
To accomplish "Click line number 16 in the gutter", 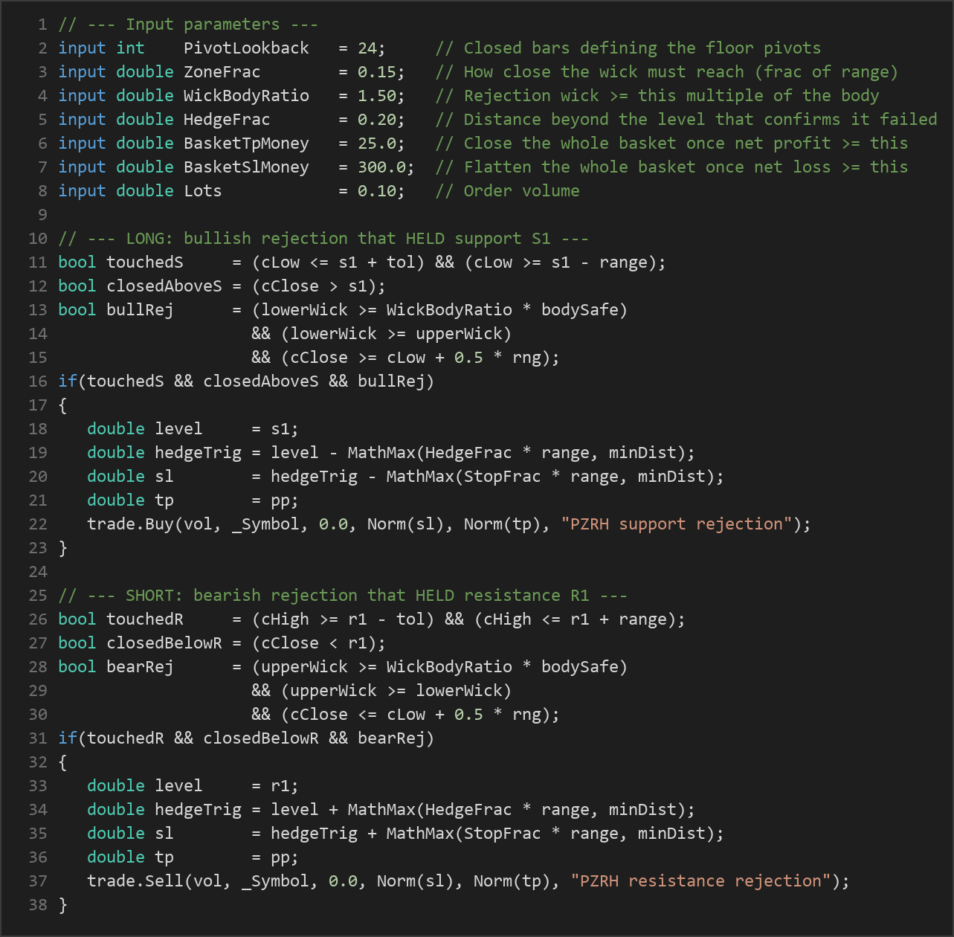I will (x=38, y=381).
